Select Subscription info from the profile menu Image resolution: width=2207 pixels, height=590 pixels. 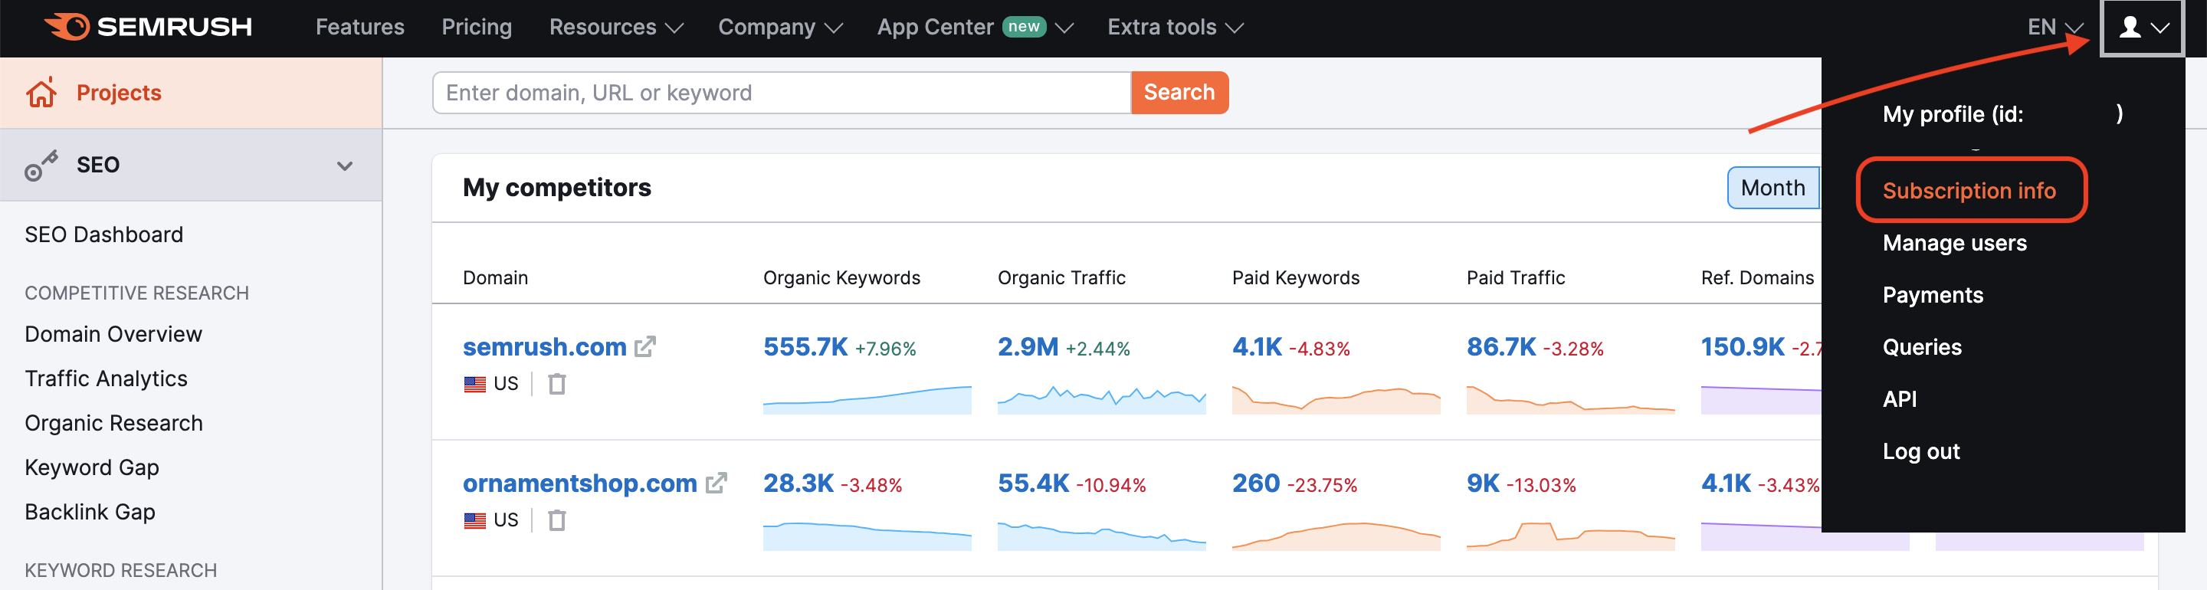[1969, 190]
